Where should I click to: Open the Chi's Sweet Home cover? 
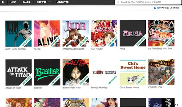pyautogui.click(x=133, y=72)
